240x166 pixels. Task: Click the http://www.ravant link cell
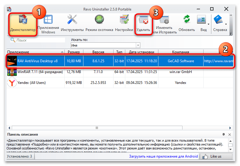[x=219, y=61]
